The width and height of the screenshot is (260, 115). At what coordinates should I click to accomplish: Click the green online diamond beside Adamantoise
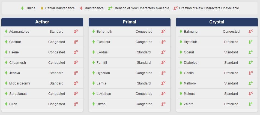coord(6,32)
